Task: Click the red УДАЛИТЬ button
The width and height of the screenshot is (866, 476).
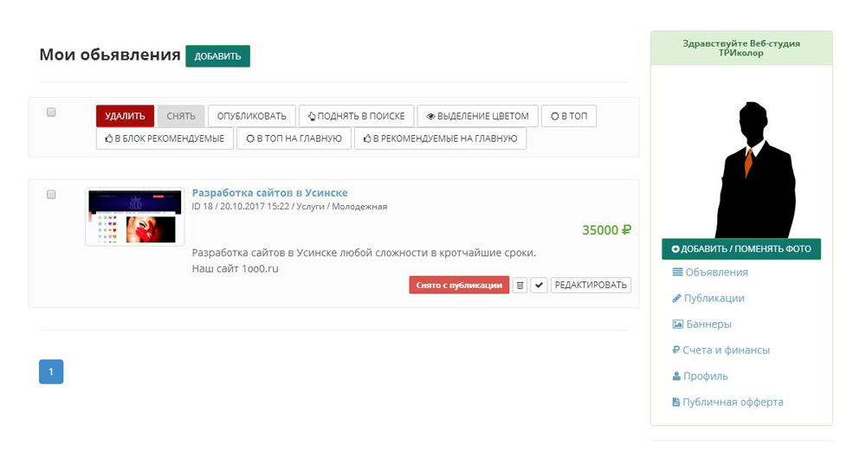Action: click(125, 116)
